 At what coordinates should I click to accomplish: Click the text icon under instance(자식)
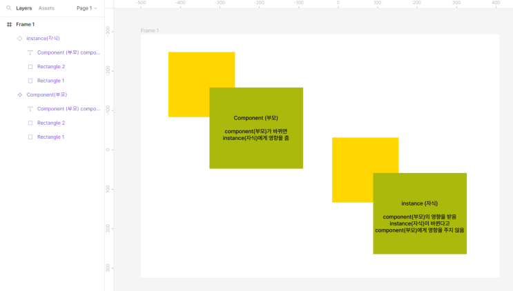[30, 52]
